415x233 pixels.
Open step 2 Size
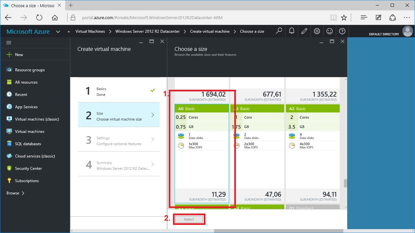119,115
